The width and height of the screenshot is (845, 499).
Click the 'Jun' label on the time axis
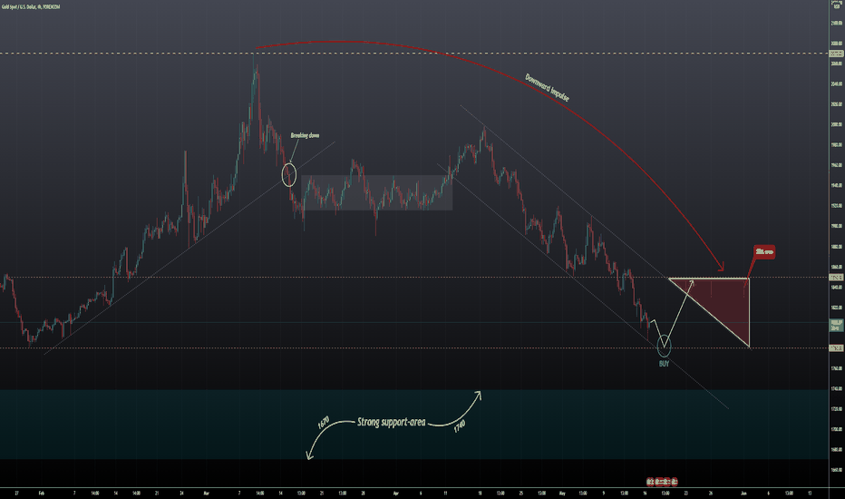pos(743,493)
